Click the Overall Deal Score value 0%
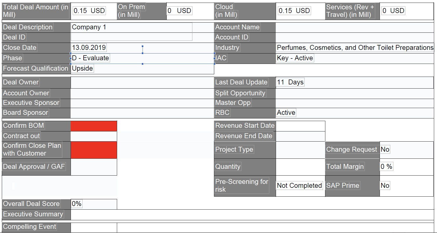437x233 pixels. coord(77,204)
